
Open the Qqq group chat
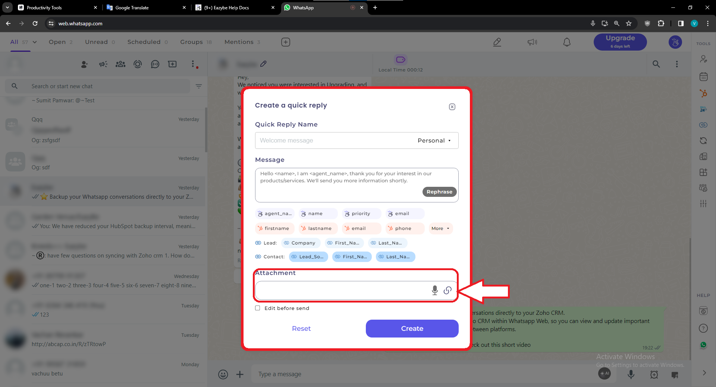(x=103, y=129)
